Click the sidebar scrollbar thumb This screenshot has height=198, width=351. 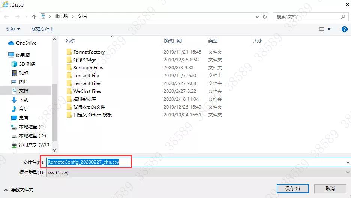[54, 112]
